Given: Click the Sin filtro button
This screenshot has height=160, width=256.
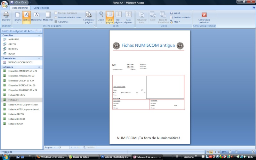Looking at the screenshot, I should click(x=89, y=147).
